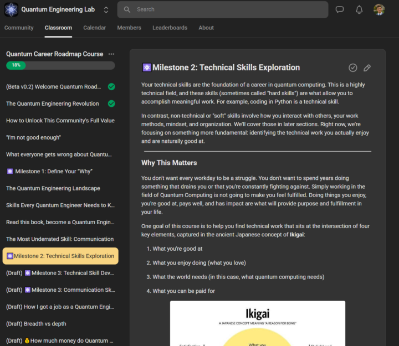This screenshot has width=399, height=346.
Task: Go to the Calendar tab
Action: (x=94, y=28)
